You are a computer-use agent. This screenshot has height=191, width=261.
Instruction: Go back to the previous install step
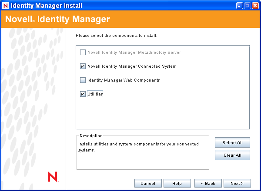pyautogui.click(x=208, y=183)
